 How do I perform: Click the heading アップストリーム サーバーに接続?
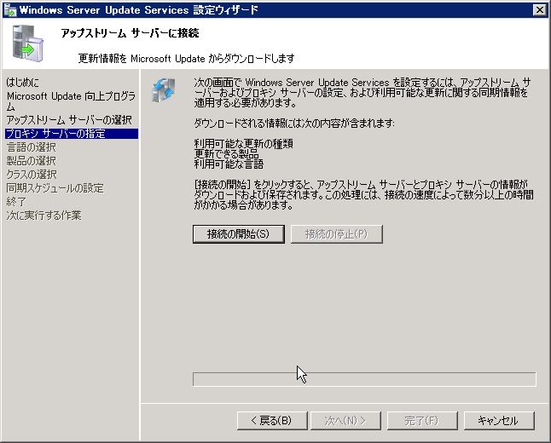click(130, 33)
